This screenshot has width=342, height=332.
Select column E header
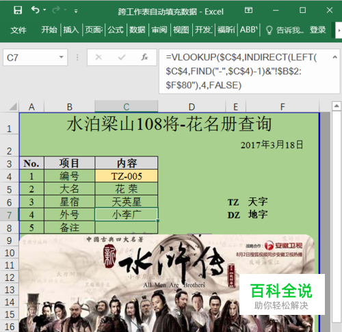(x=236, y=107)
